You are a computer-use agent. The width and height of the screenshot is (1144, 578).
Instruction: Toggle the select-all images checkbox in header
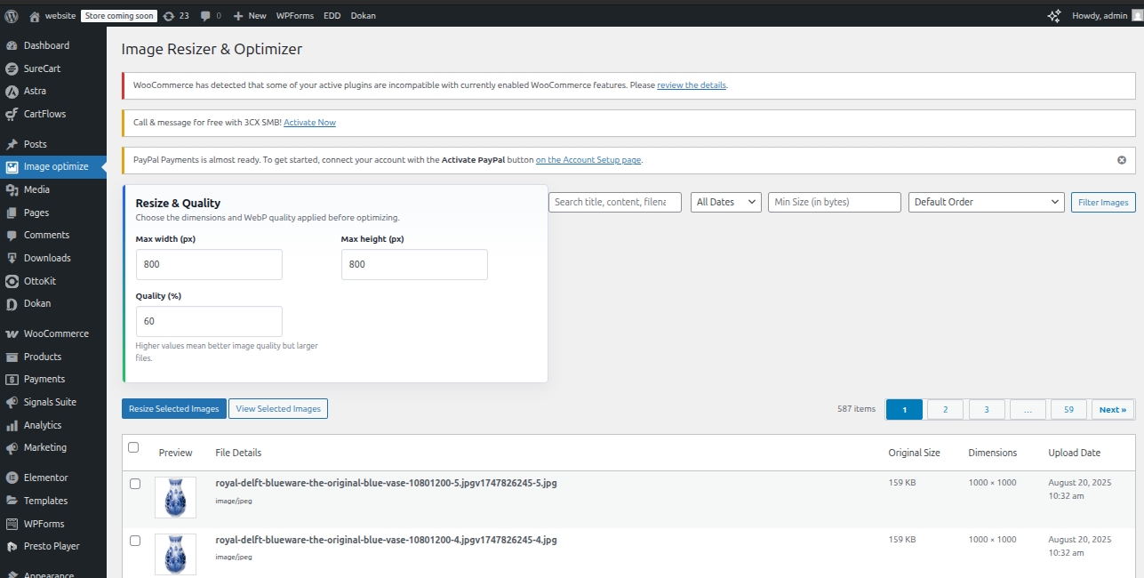coord(133,447)
